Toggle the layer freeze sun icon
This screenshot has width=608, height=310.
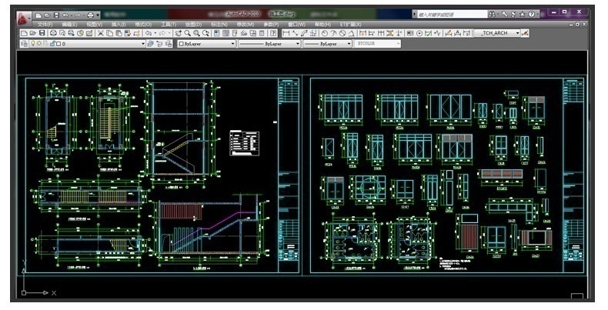click(39, 45)
